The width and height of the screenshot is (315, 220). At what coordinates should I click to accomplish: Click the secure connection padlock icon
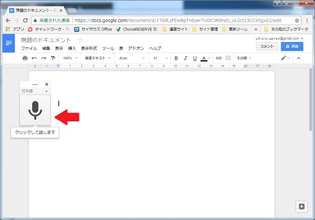(35, 20)
